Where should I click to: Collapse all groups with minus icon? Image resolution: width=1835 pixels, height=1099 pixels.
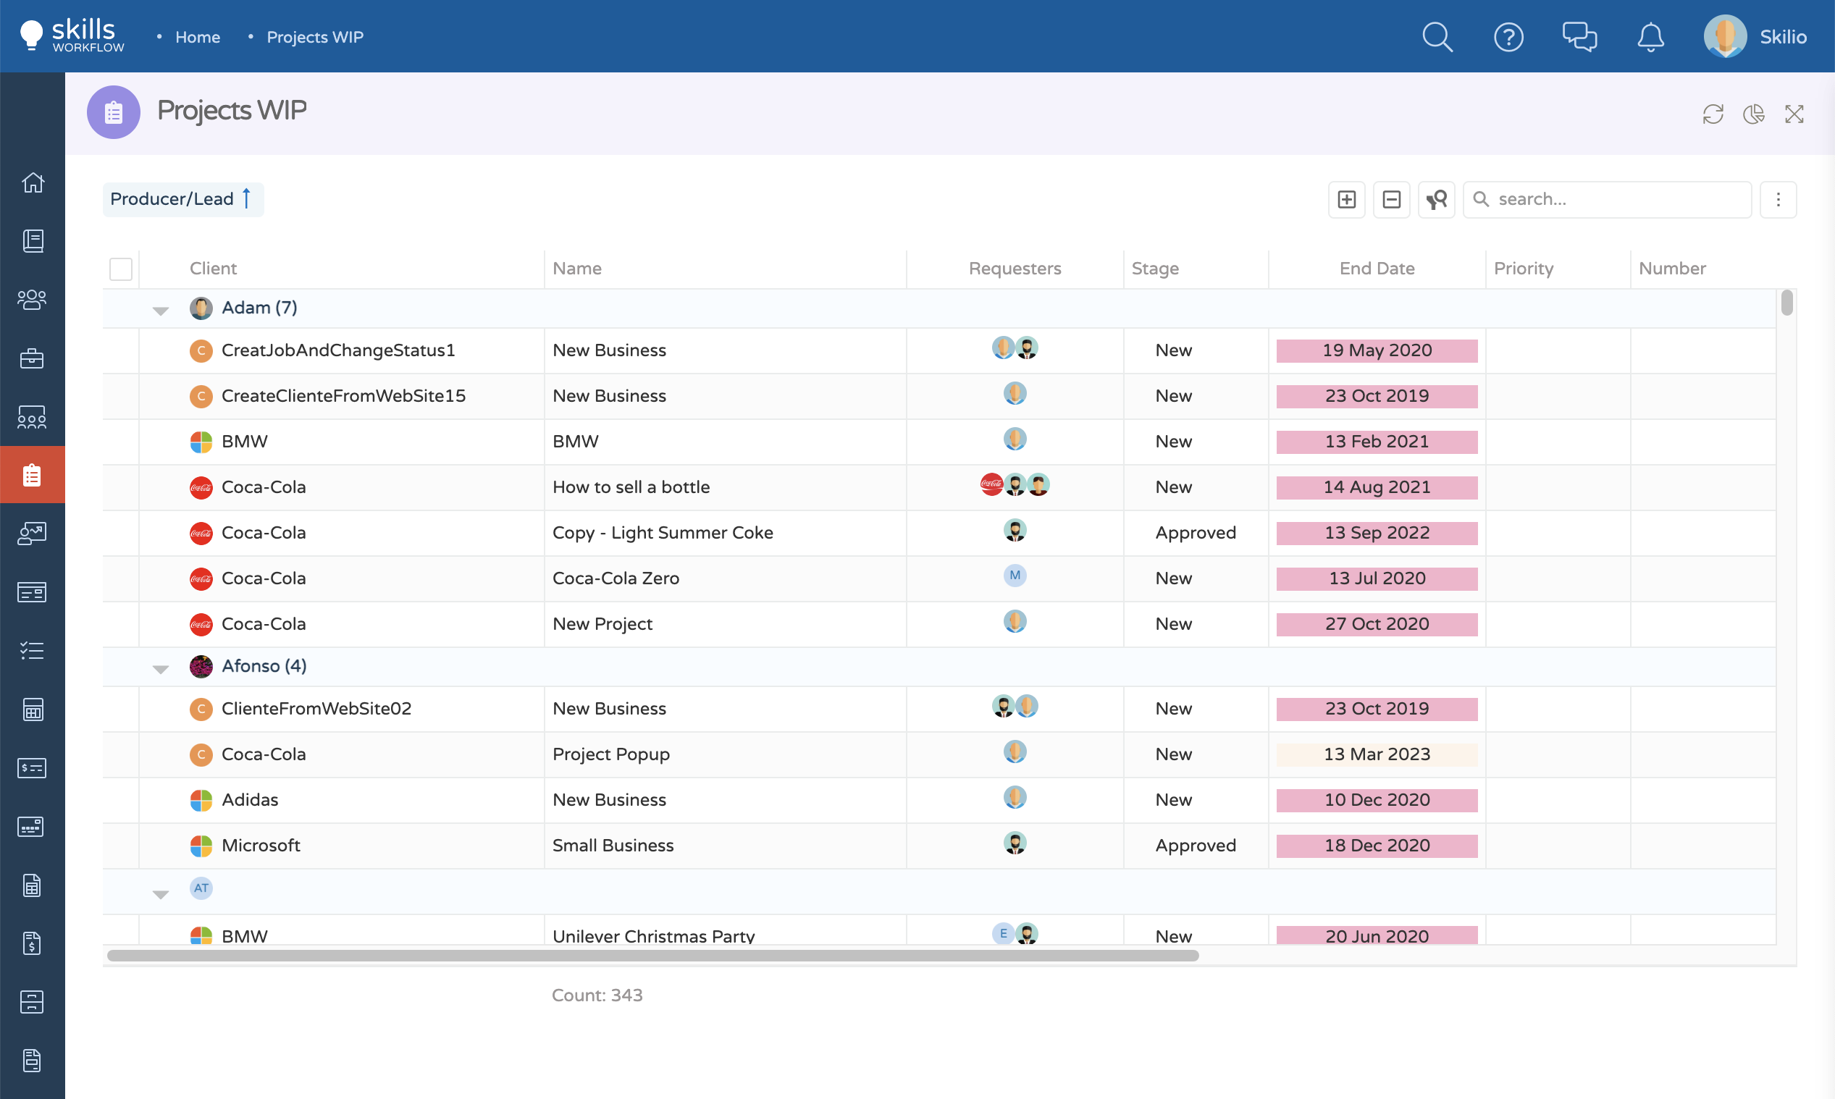pos(1391,199)
